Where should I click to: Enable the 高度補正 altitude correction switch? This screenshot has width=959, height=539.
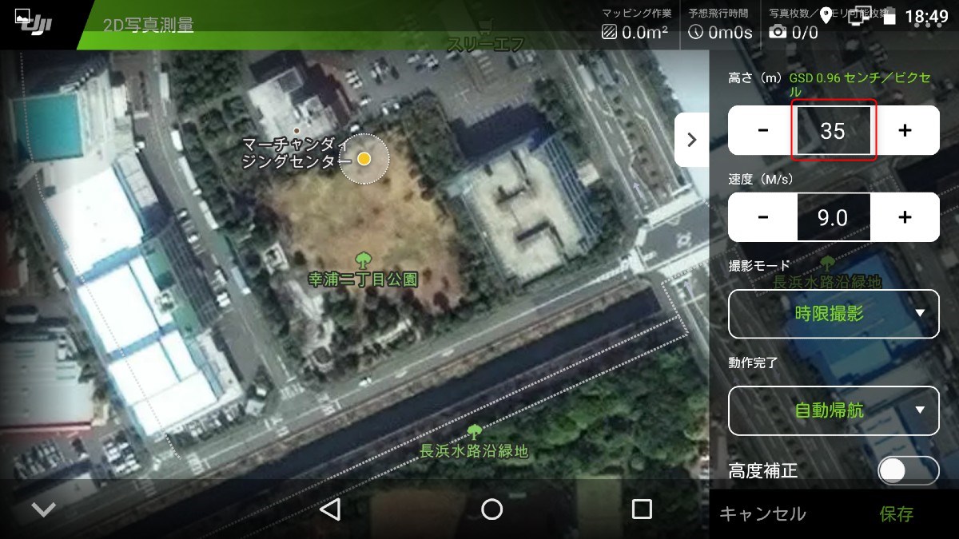[907, 471]
